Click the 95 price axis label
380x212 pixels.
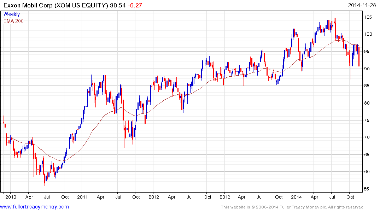point(367,52)
